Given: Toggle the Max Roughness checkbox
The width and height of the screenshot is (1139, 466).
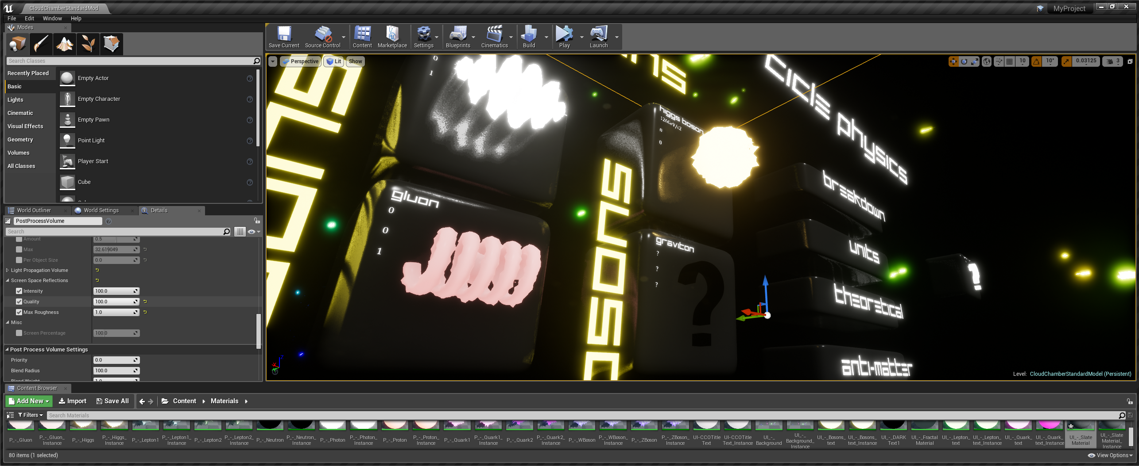Looking at the screenshot, I should 19,312.
